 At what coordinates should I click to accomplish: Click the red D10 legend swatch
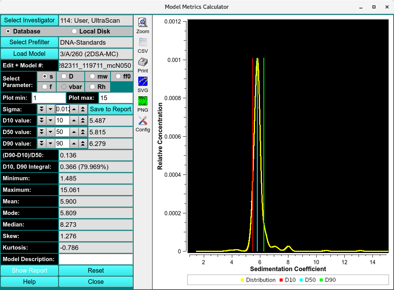tap(281, 280)
